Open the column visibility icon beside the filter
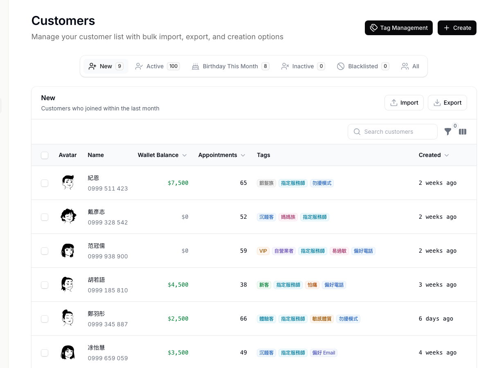 click(463, 132)
